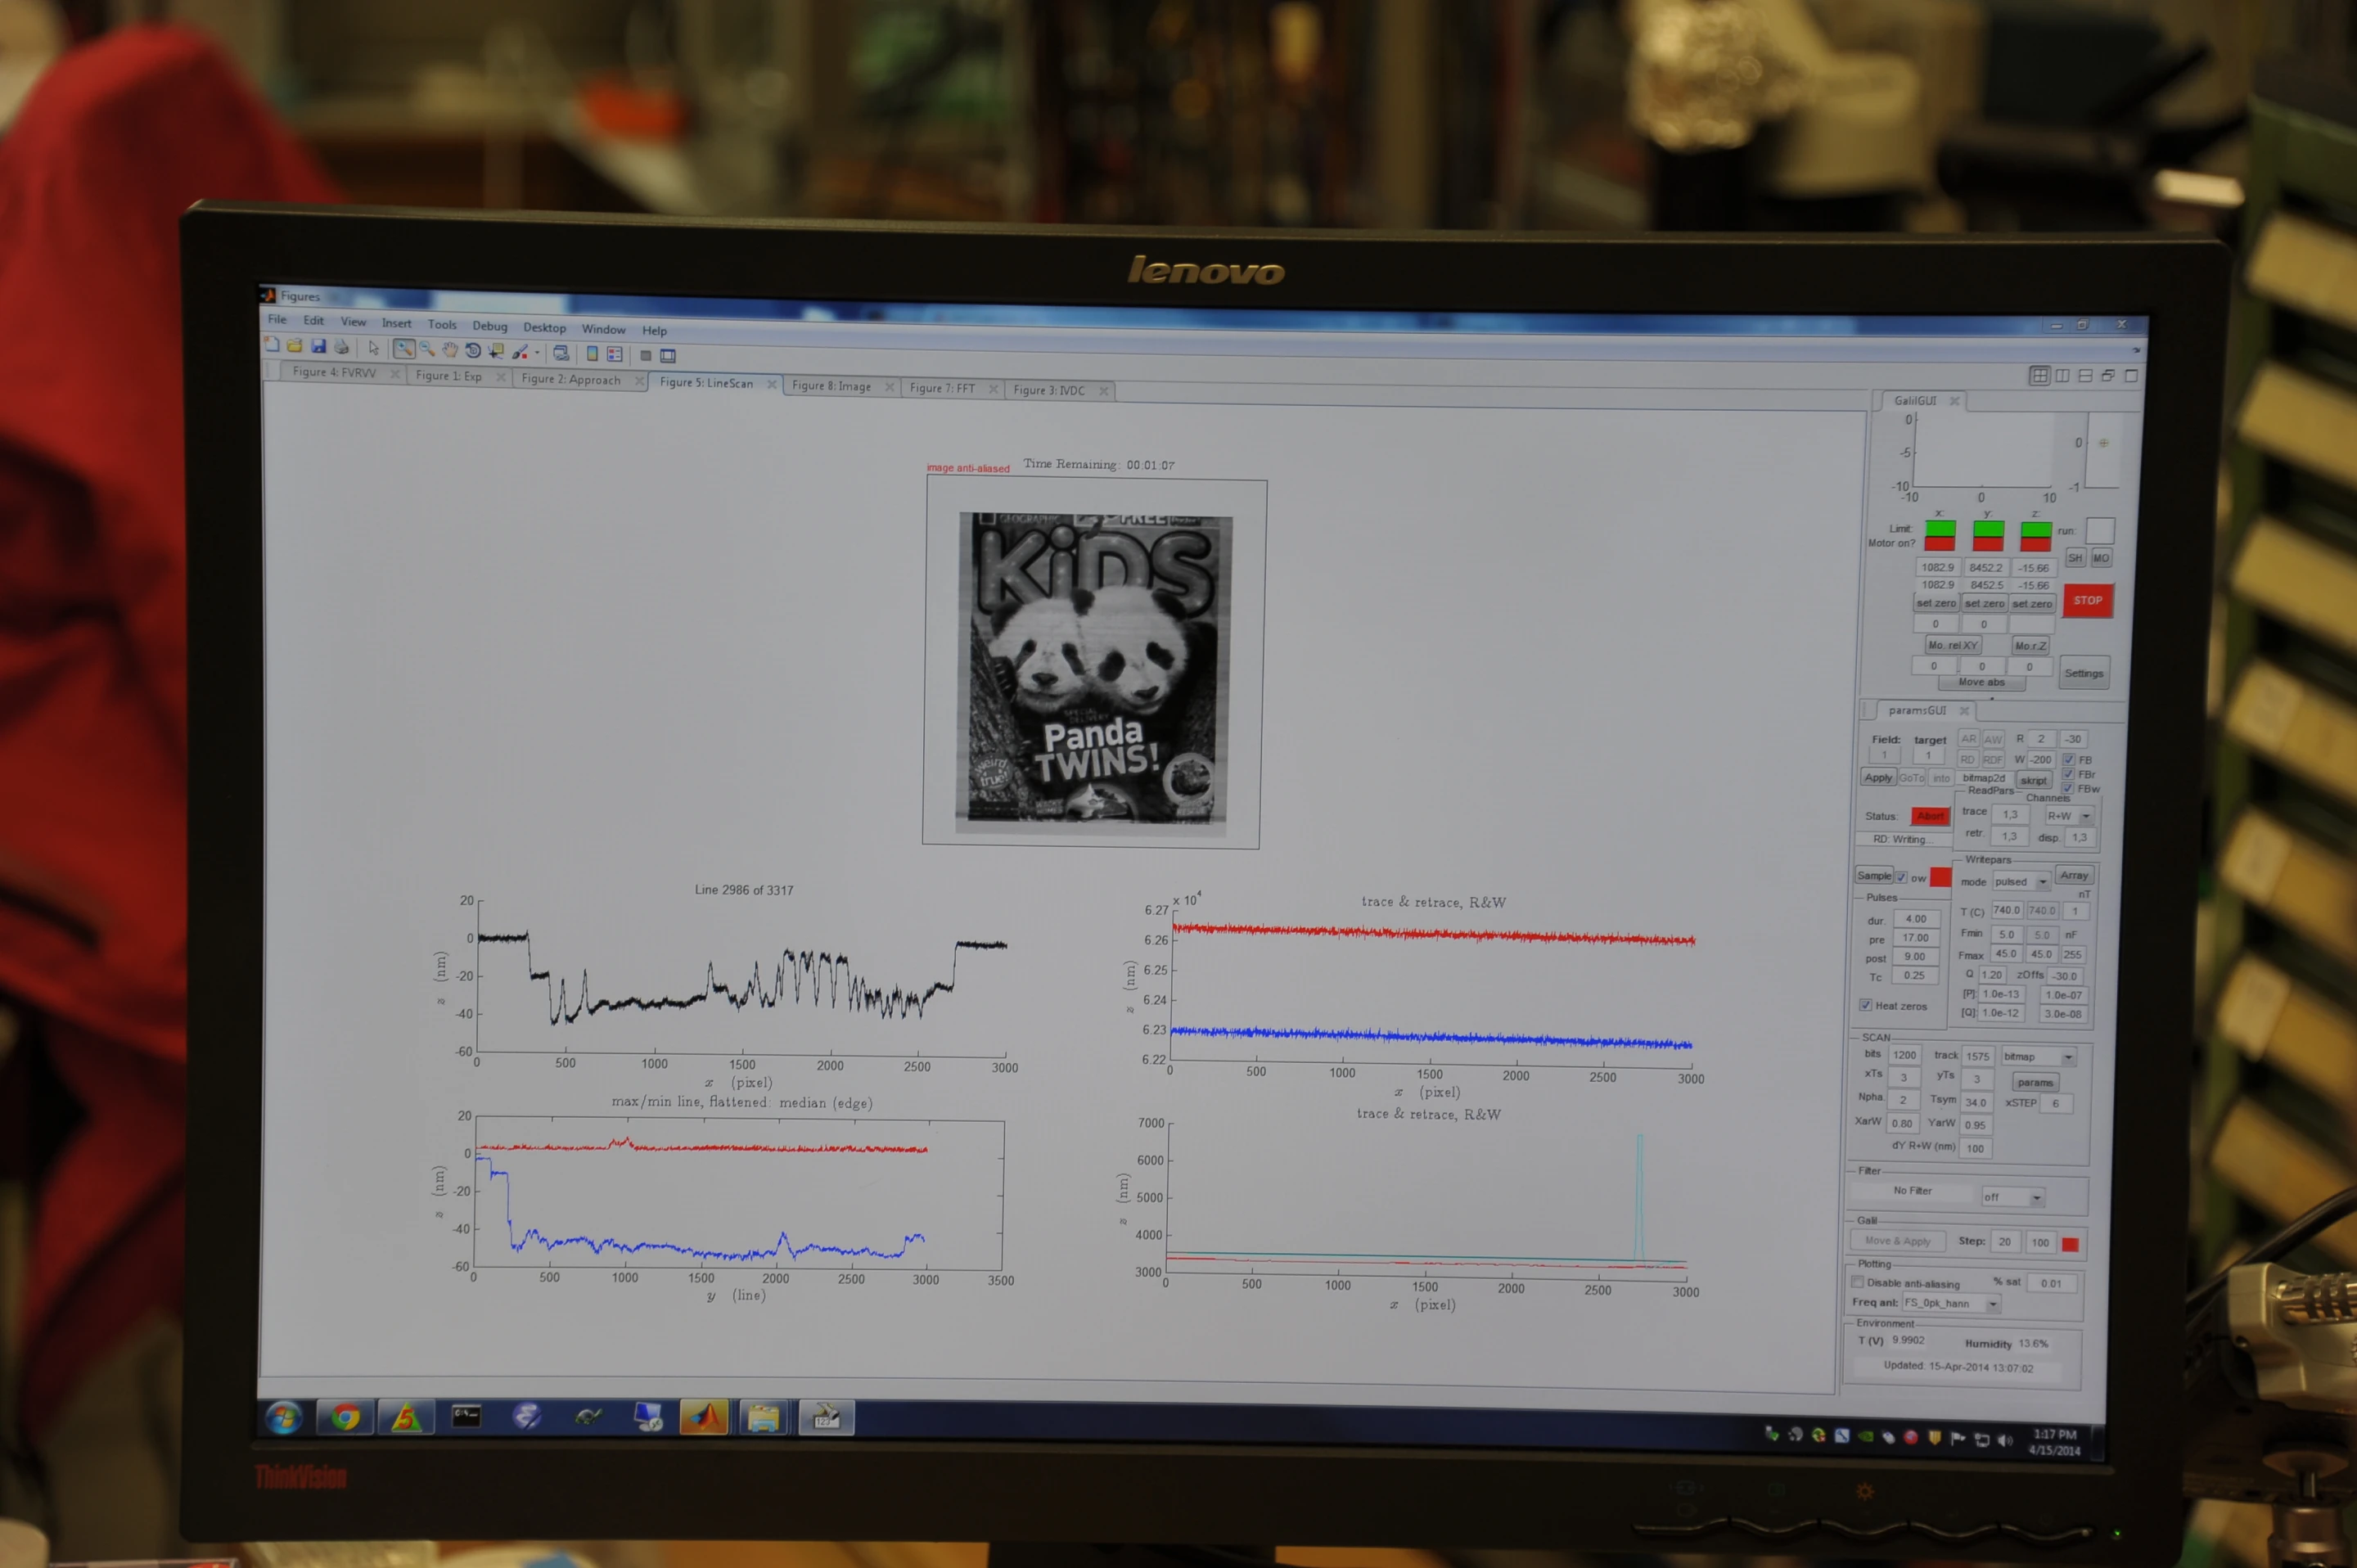Toggle the ow checkbox next to Sample
This screenshot has height=1568, width=2357.
tap(1902, 877)
